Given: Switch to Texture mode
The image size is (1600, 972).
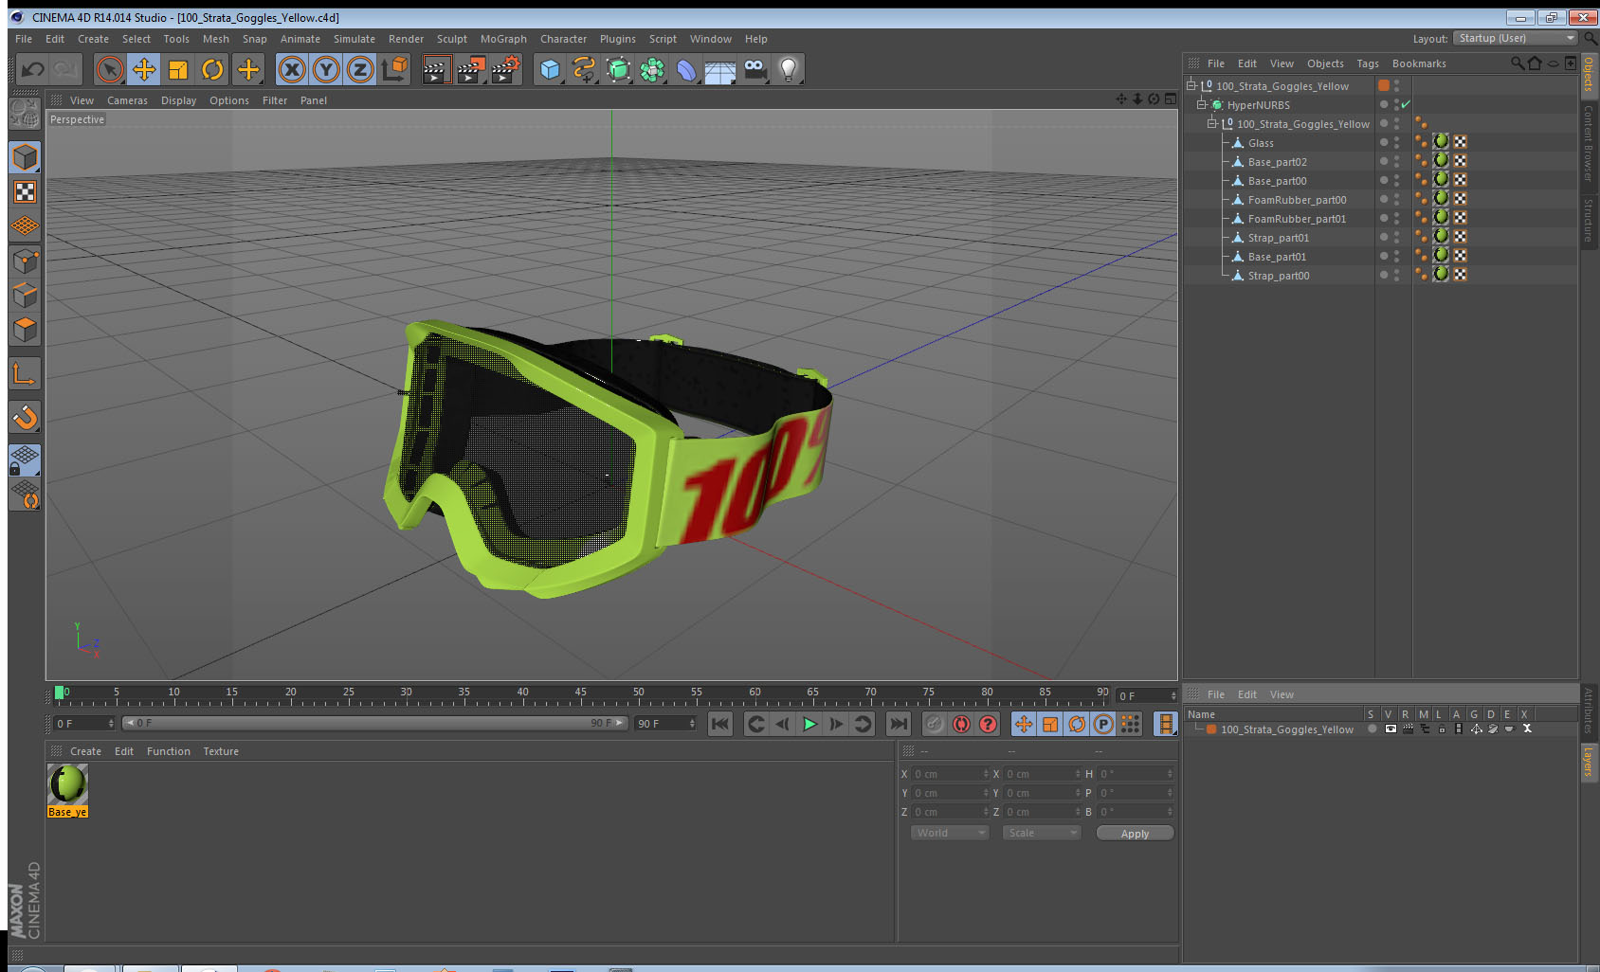Looking at the screenshot, I should click(x=26, y=192).
